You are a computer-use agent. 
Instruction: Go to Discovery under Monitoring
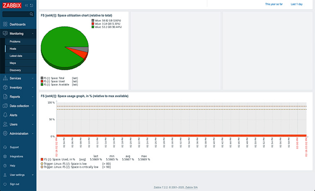click(x=15, y=70)
